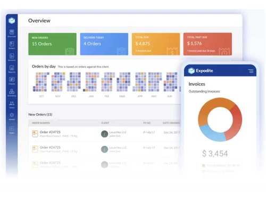Click 1 invoice past due 30 days text
Image resolution: width=266 pixels, height=200 pixels.
point(201,51)
